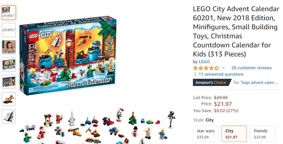Choose the City style option
The width and height of the screenshot is (283, 144).
234,134
